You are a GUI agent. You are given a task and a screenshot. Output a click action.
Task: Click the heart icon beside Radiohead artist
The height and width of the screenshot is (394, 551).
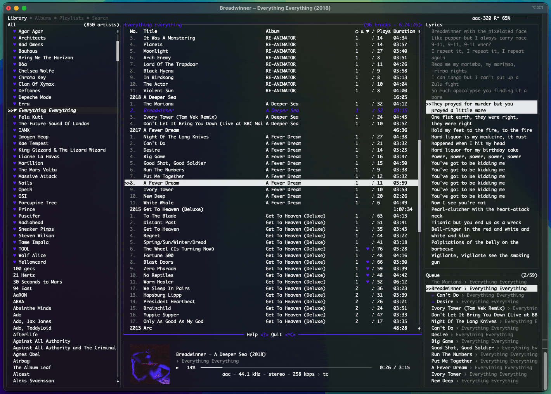[x=15, y=223]
